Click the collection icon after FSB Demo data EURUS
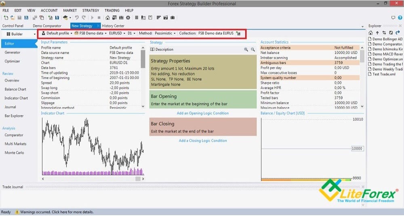404x216 pixels. coord(238,34)
